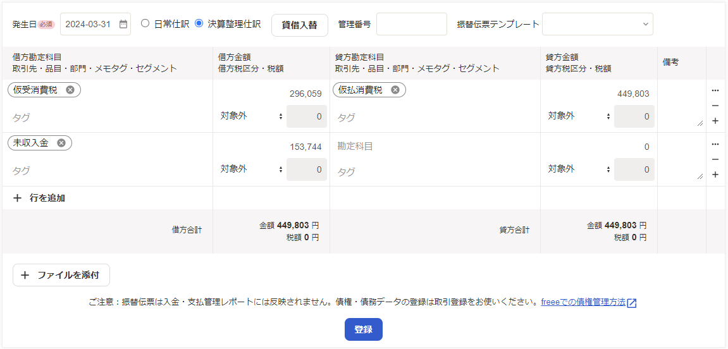Clear the 未収入金 account tag
The image size is (728, 349).
61,143
